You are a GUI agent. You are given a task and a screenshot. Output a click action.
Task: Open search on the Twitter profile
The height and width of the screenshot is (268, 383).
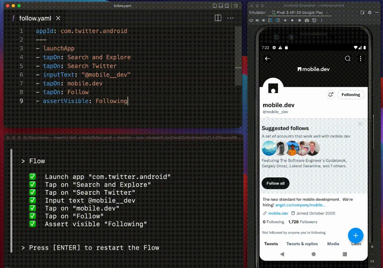point(348,59)
